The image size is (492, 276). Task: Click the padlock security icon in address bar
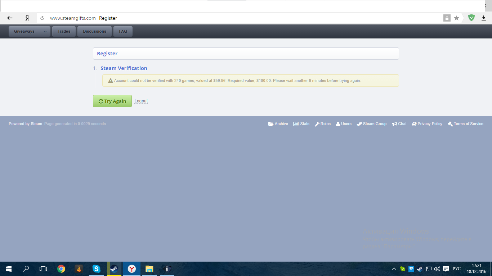click(x=447, y=18)
